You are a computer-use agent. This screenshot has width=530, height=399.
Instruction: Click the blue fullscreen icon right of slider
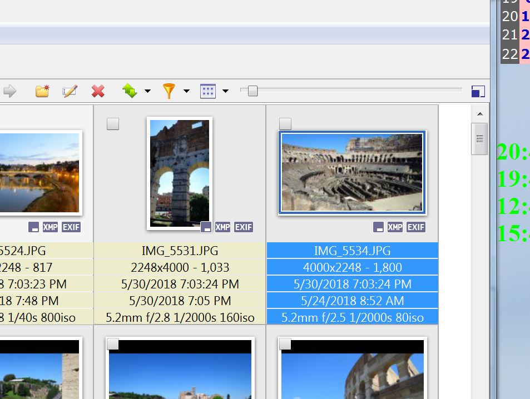[478, 92]
